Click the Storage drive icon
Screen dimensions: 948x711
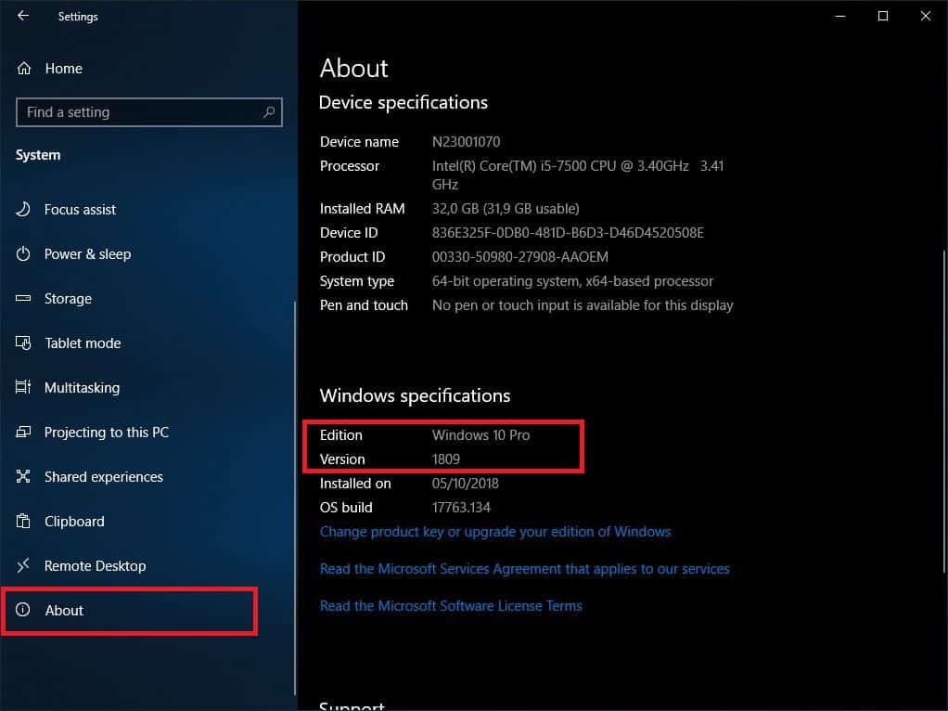click(x=23, y=298)
